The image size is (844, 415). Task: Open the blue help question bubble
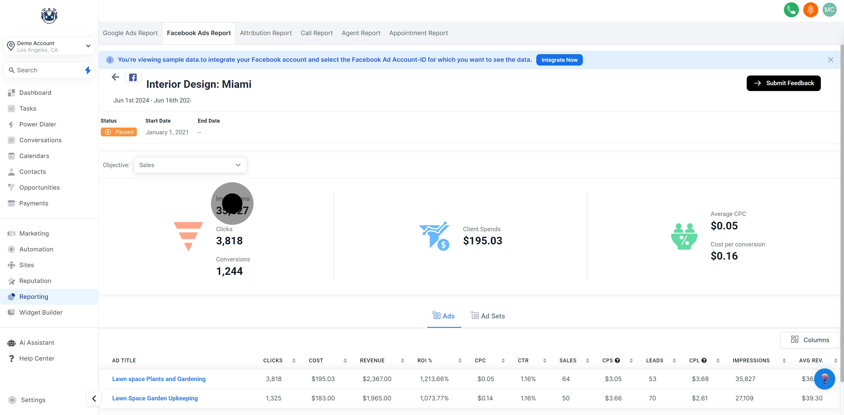(x=824, y=379)
